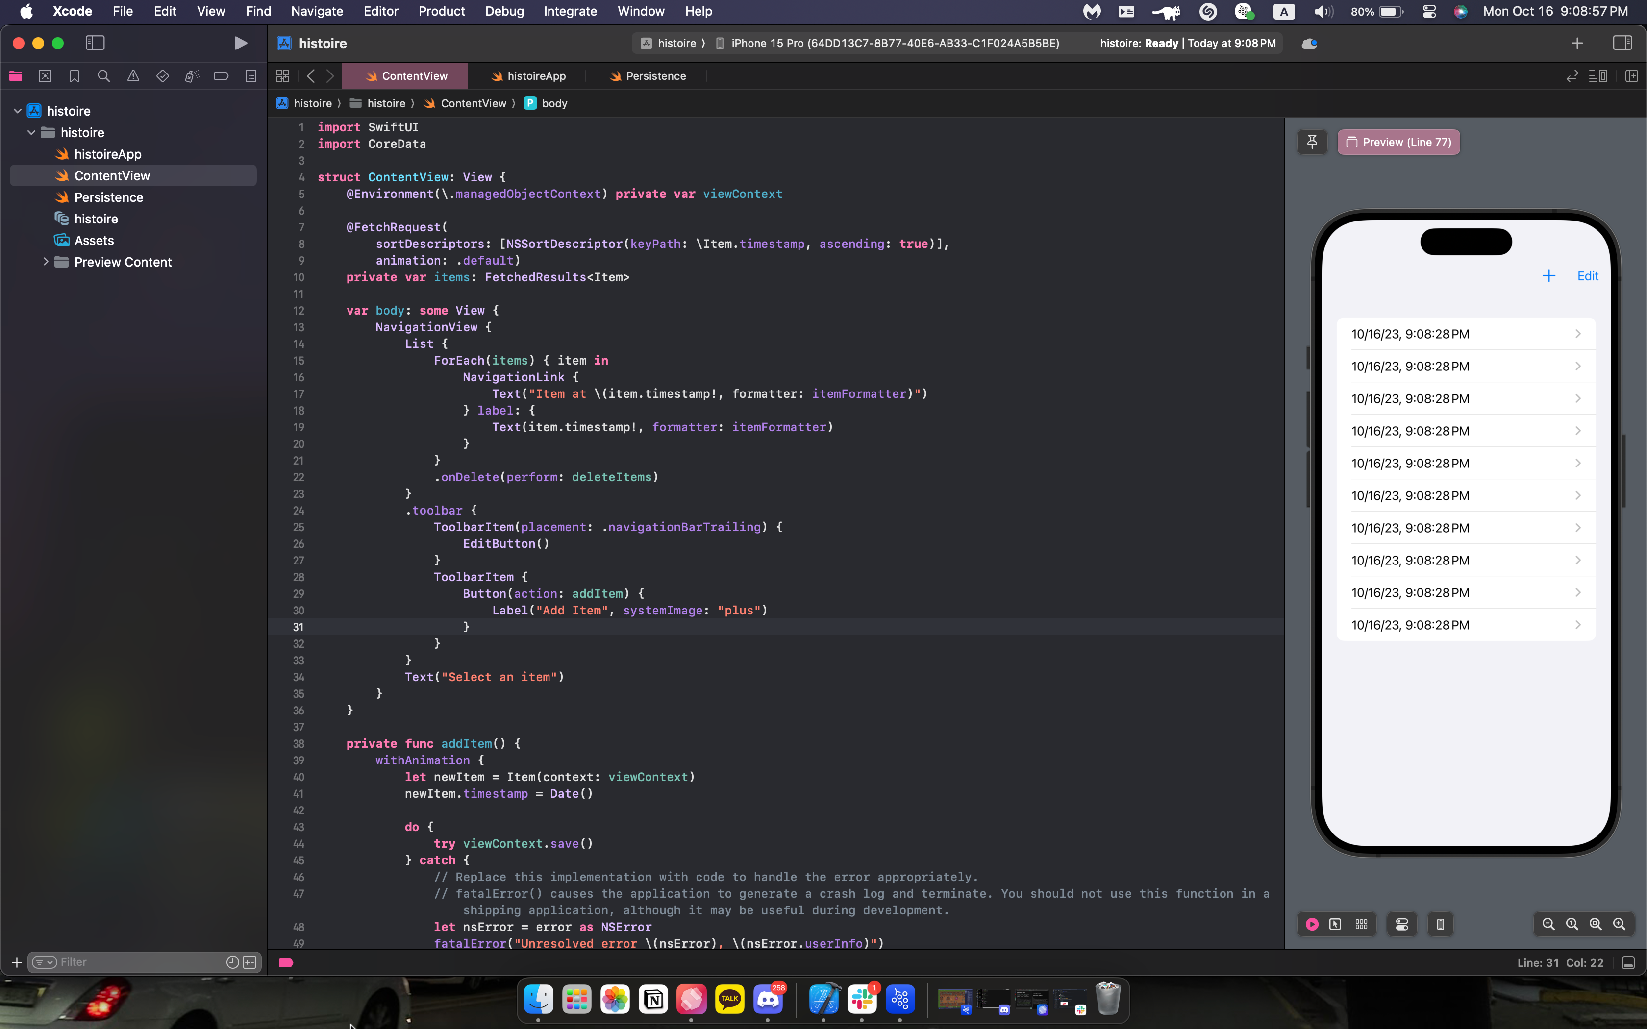Add a file with navigator plus button
1647x1029 pixels.
[x=16, y=962]
